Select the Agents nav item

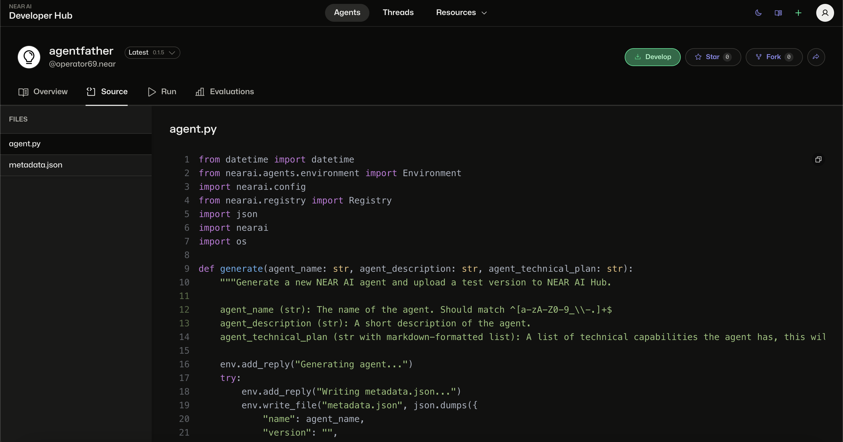point(347,13)
